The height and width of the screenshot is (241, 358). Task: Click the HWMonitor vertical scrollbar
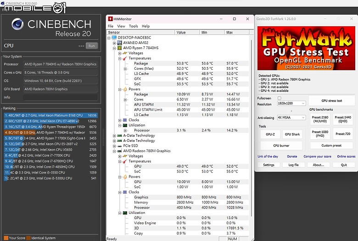pos(252,128)
